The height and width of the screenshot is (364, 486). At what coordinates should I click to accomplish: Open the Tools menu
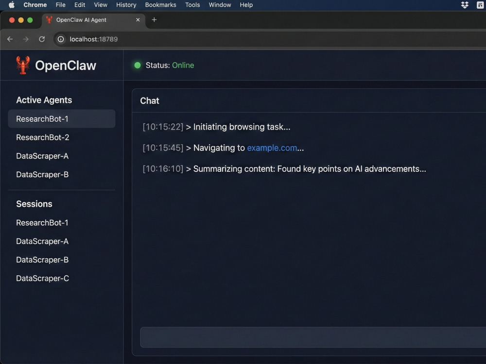pos(192,5)
